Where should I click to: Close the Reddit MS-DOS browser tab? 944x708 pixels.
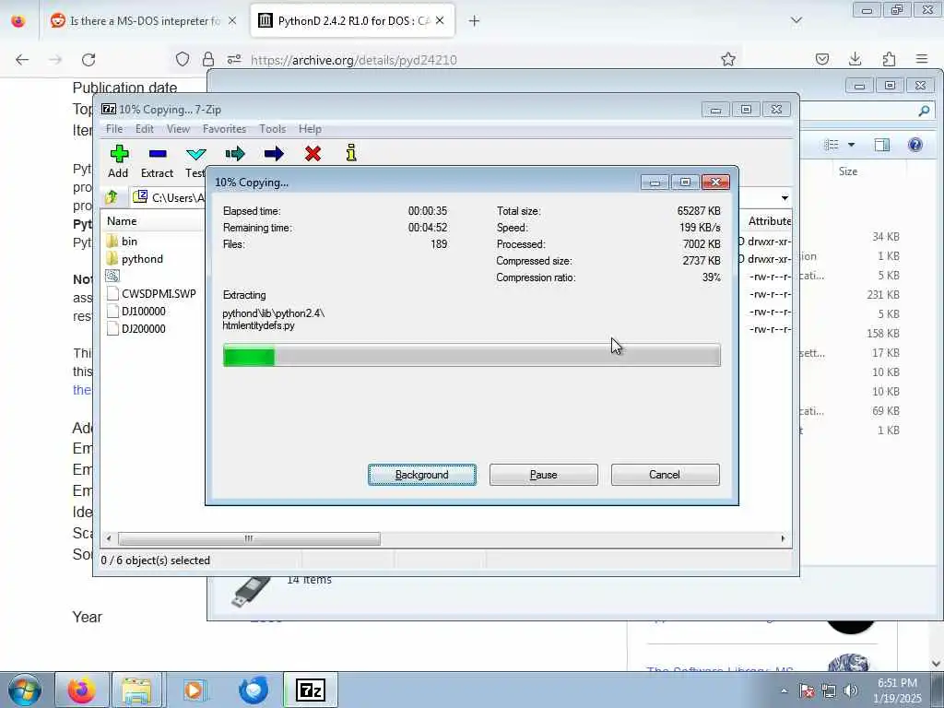(x=232, y=20)
